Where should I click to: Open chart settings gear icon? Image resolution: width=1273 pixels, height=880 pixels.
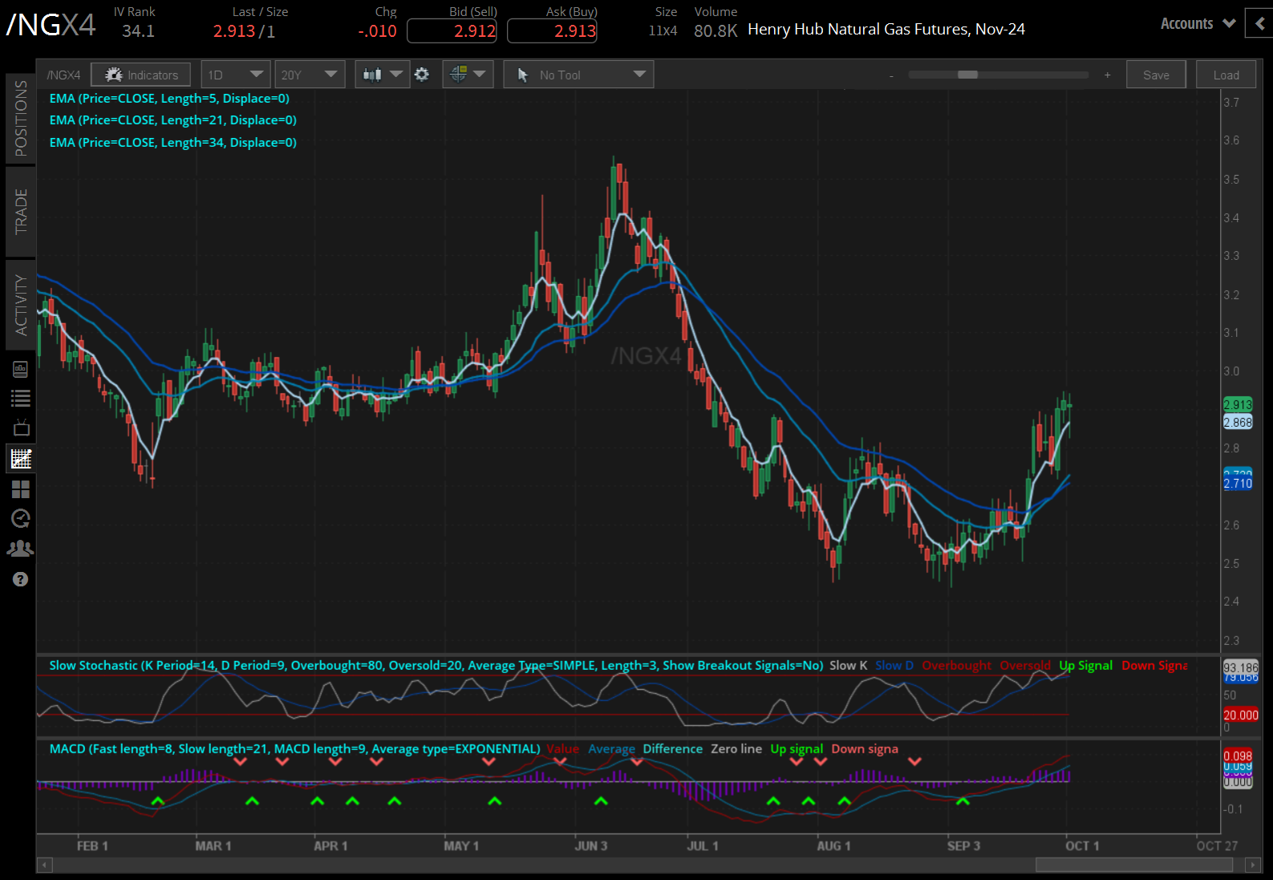[422, 75]
